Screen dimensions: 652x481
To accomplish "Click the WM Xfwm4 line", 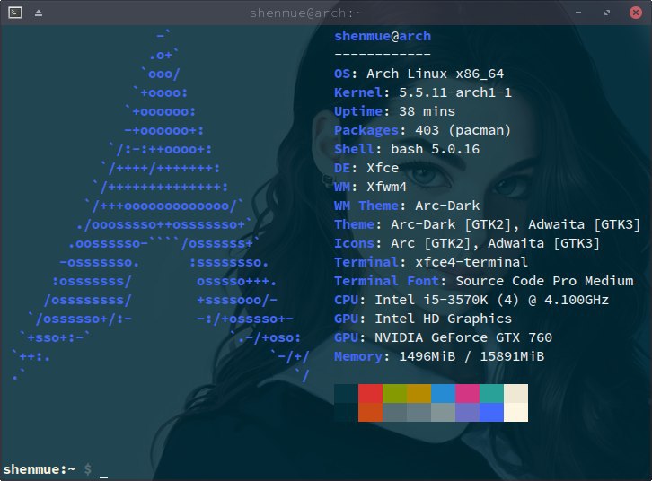I will 371,187.
